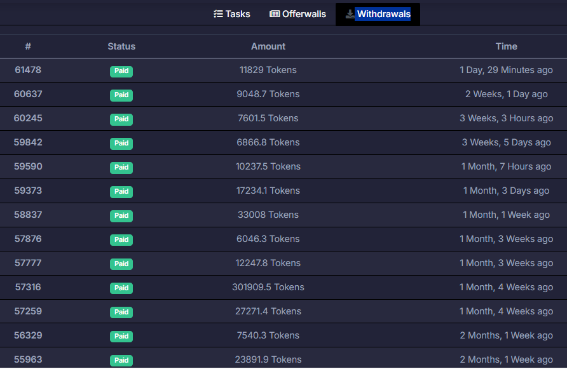567x369 pixels.
Task: Click the 33008 Tokens amount
Action: click(268, 215)
